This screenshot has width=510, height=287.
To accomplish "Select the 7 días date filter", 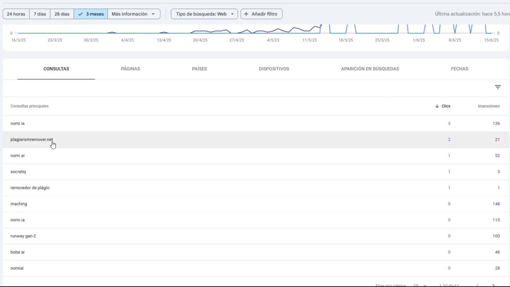I will [x=40, y=14].
